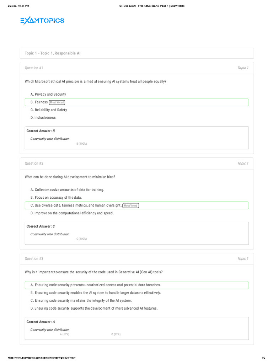Pick answer D. Inclusiveness

(43, 118)
